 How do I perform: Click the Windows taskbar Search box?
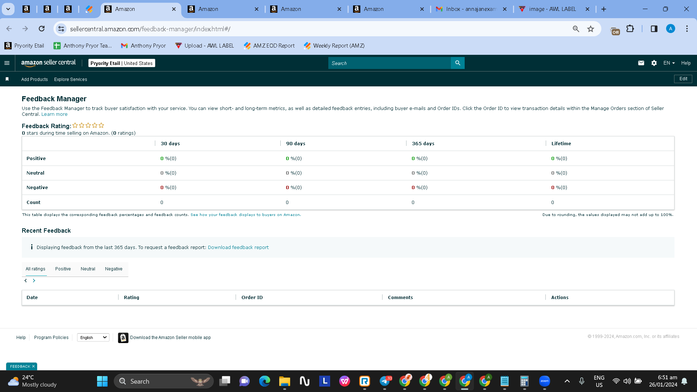pyautogui.click(x=164, y=381)
